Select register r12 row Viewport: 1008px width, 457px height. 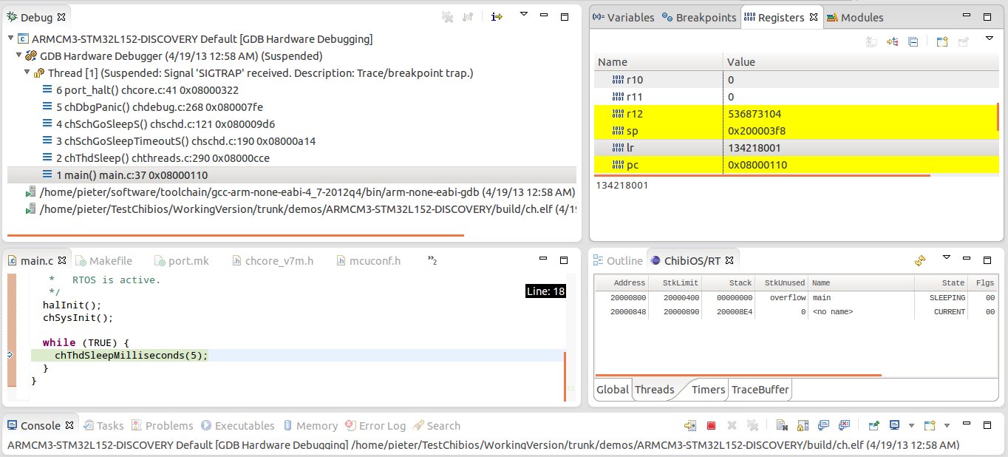(x=797, y=113)
